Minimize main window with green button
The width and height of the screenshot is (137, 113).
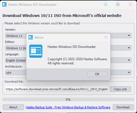105,4
